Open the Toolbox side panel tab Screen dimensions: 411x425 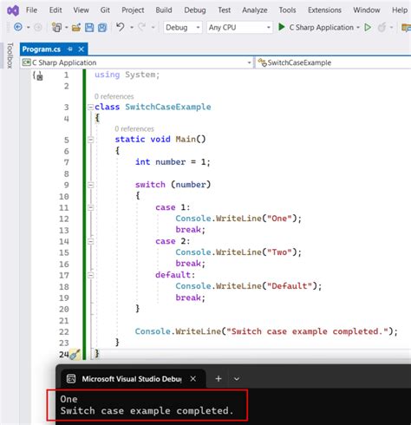tap(10, 56)
